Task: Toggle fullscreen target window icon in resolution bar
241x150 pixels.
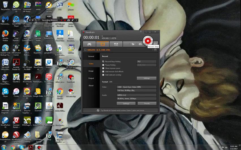Action: [x=155, y=50]
